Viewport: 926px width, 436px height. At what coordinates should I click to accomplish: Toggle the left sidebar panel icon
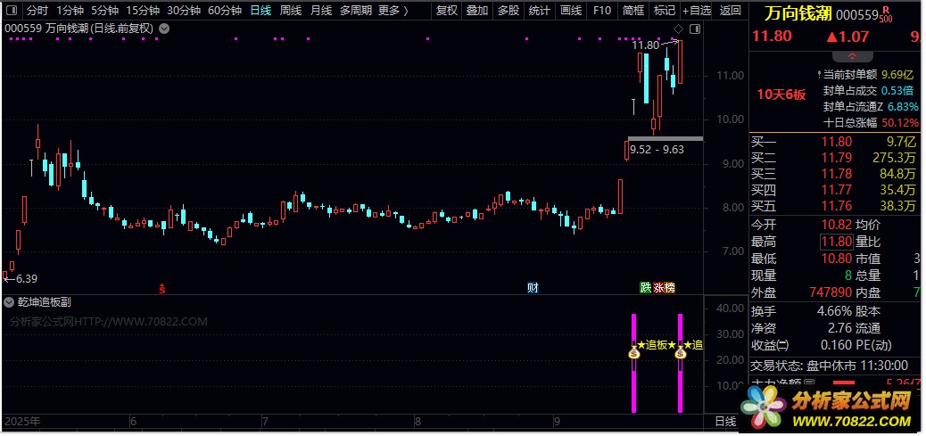click(12, 11)
